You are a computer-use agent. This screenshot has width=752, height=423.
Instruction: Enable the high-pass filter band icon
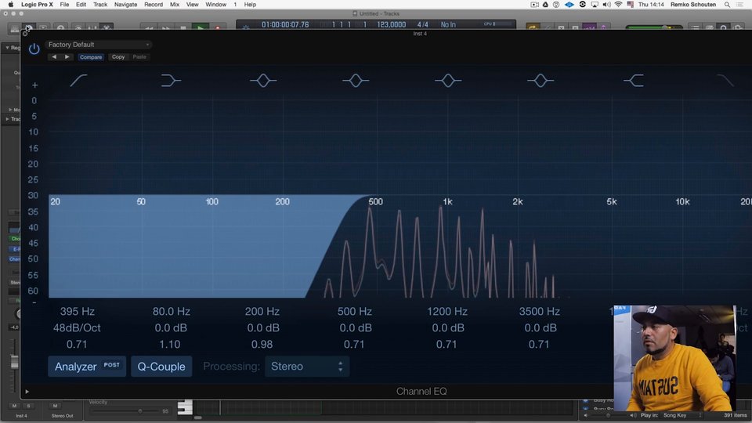(x=78, y=81)
